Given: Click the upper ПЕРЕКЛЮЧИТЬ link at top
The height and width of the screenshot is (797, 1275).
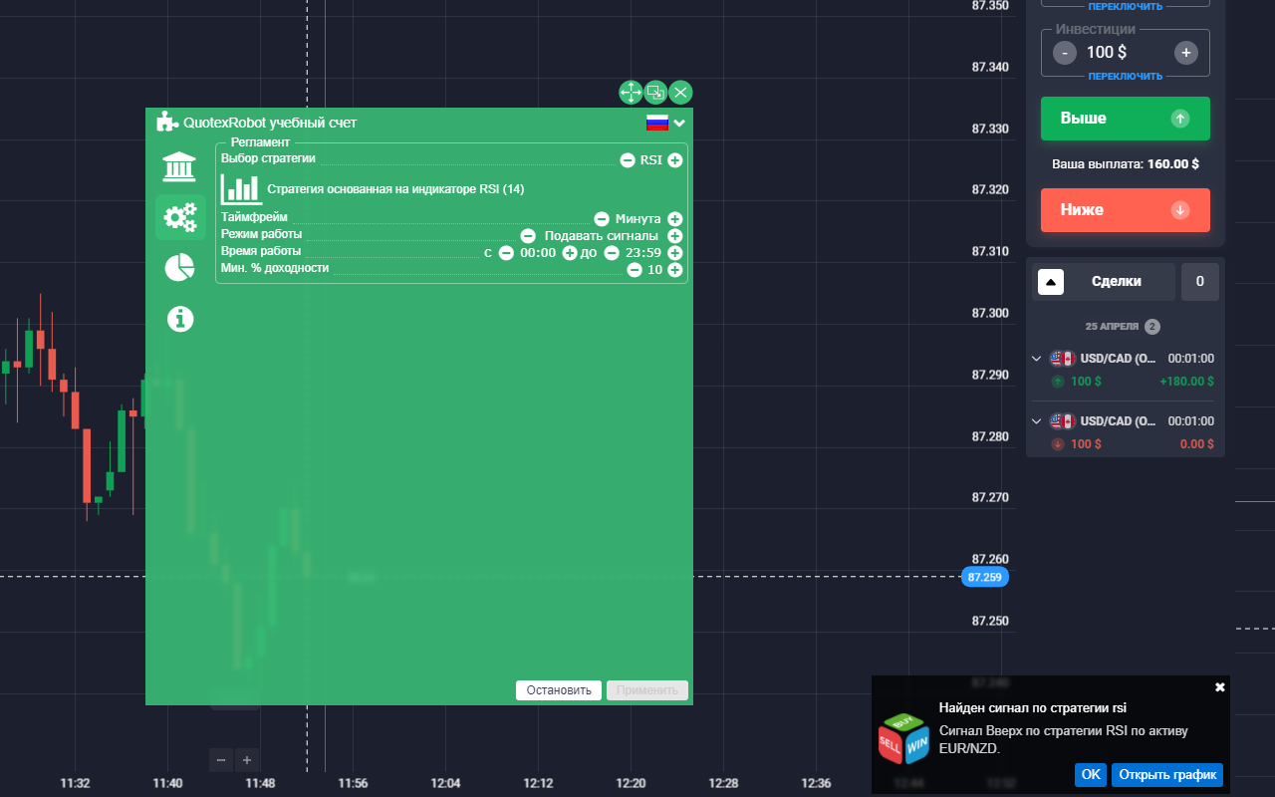Looking at the screenshot, I should click(1126, 6).
